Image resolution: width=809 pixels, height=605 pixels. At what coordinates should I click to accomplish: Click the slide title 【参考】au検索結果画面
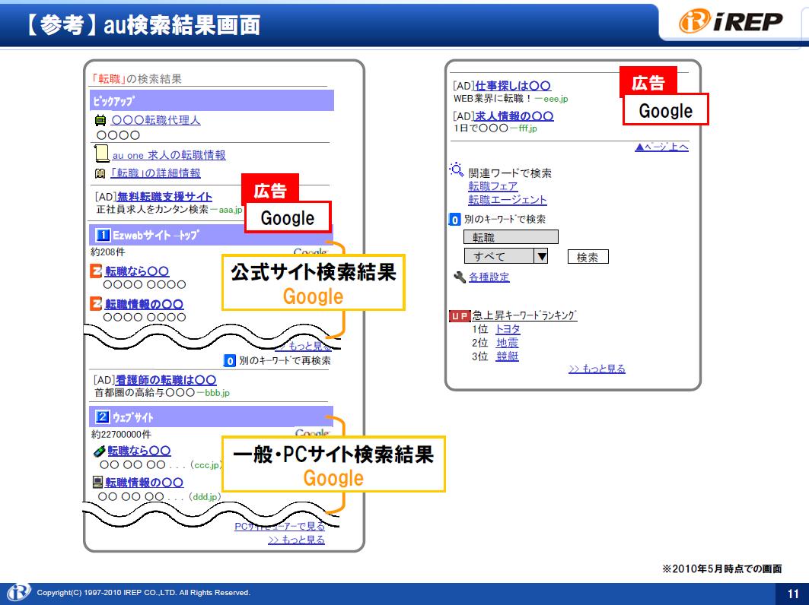click(143, 25)
